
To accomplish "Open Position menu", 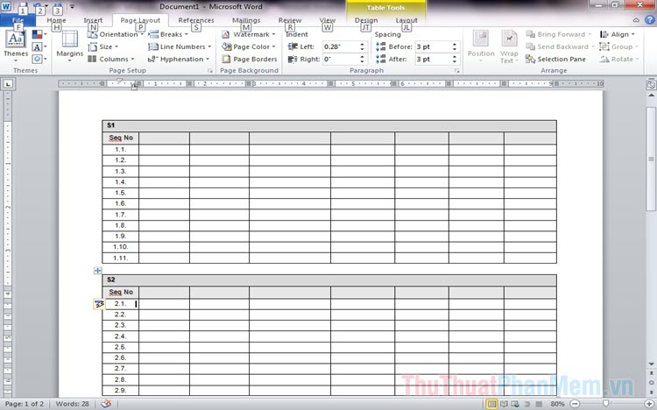I will coord(481,46).
